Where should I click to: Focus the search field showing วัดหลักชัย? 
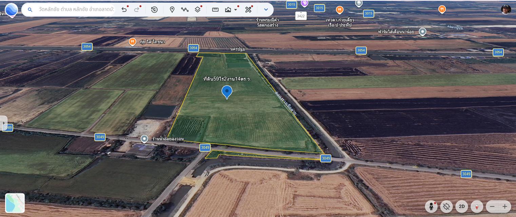coord(76,10)
